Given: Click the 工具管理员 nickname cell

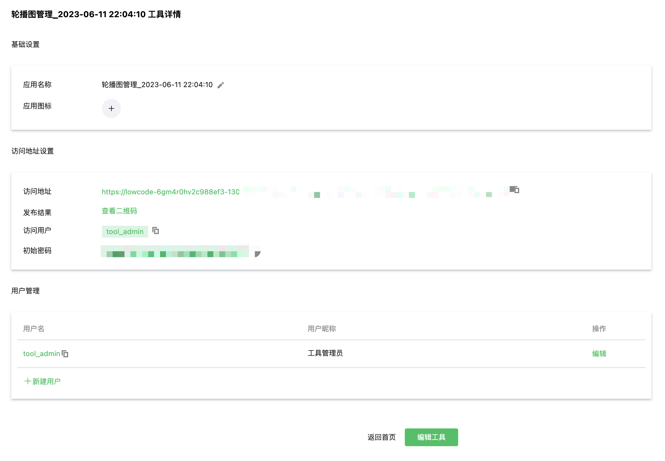Looking at the screenshot, I should click(325, 353).
